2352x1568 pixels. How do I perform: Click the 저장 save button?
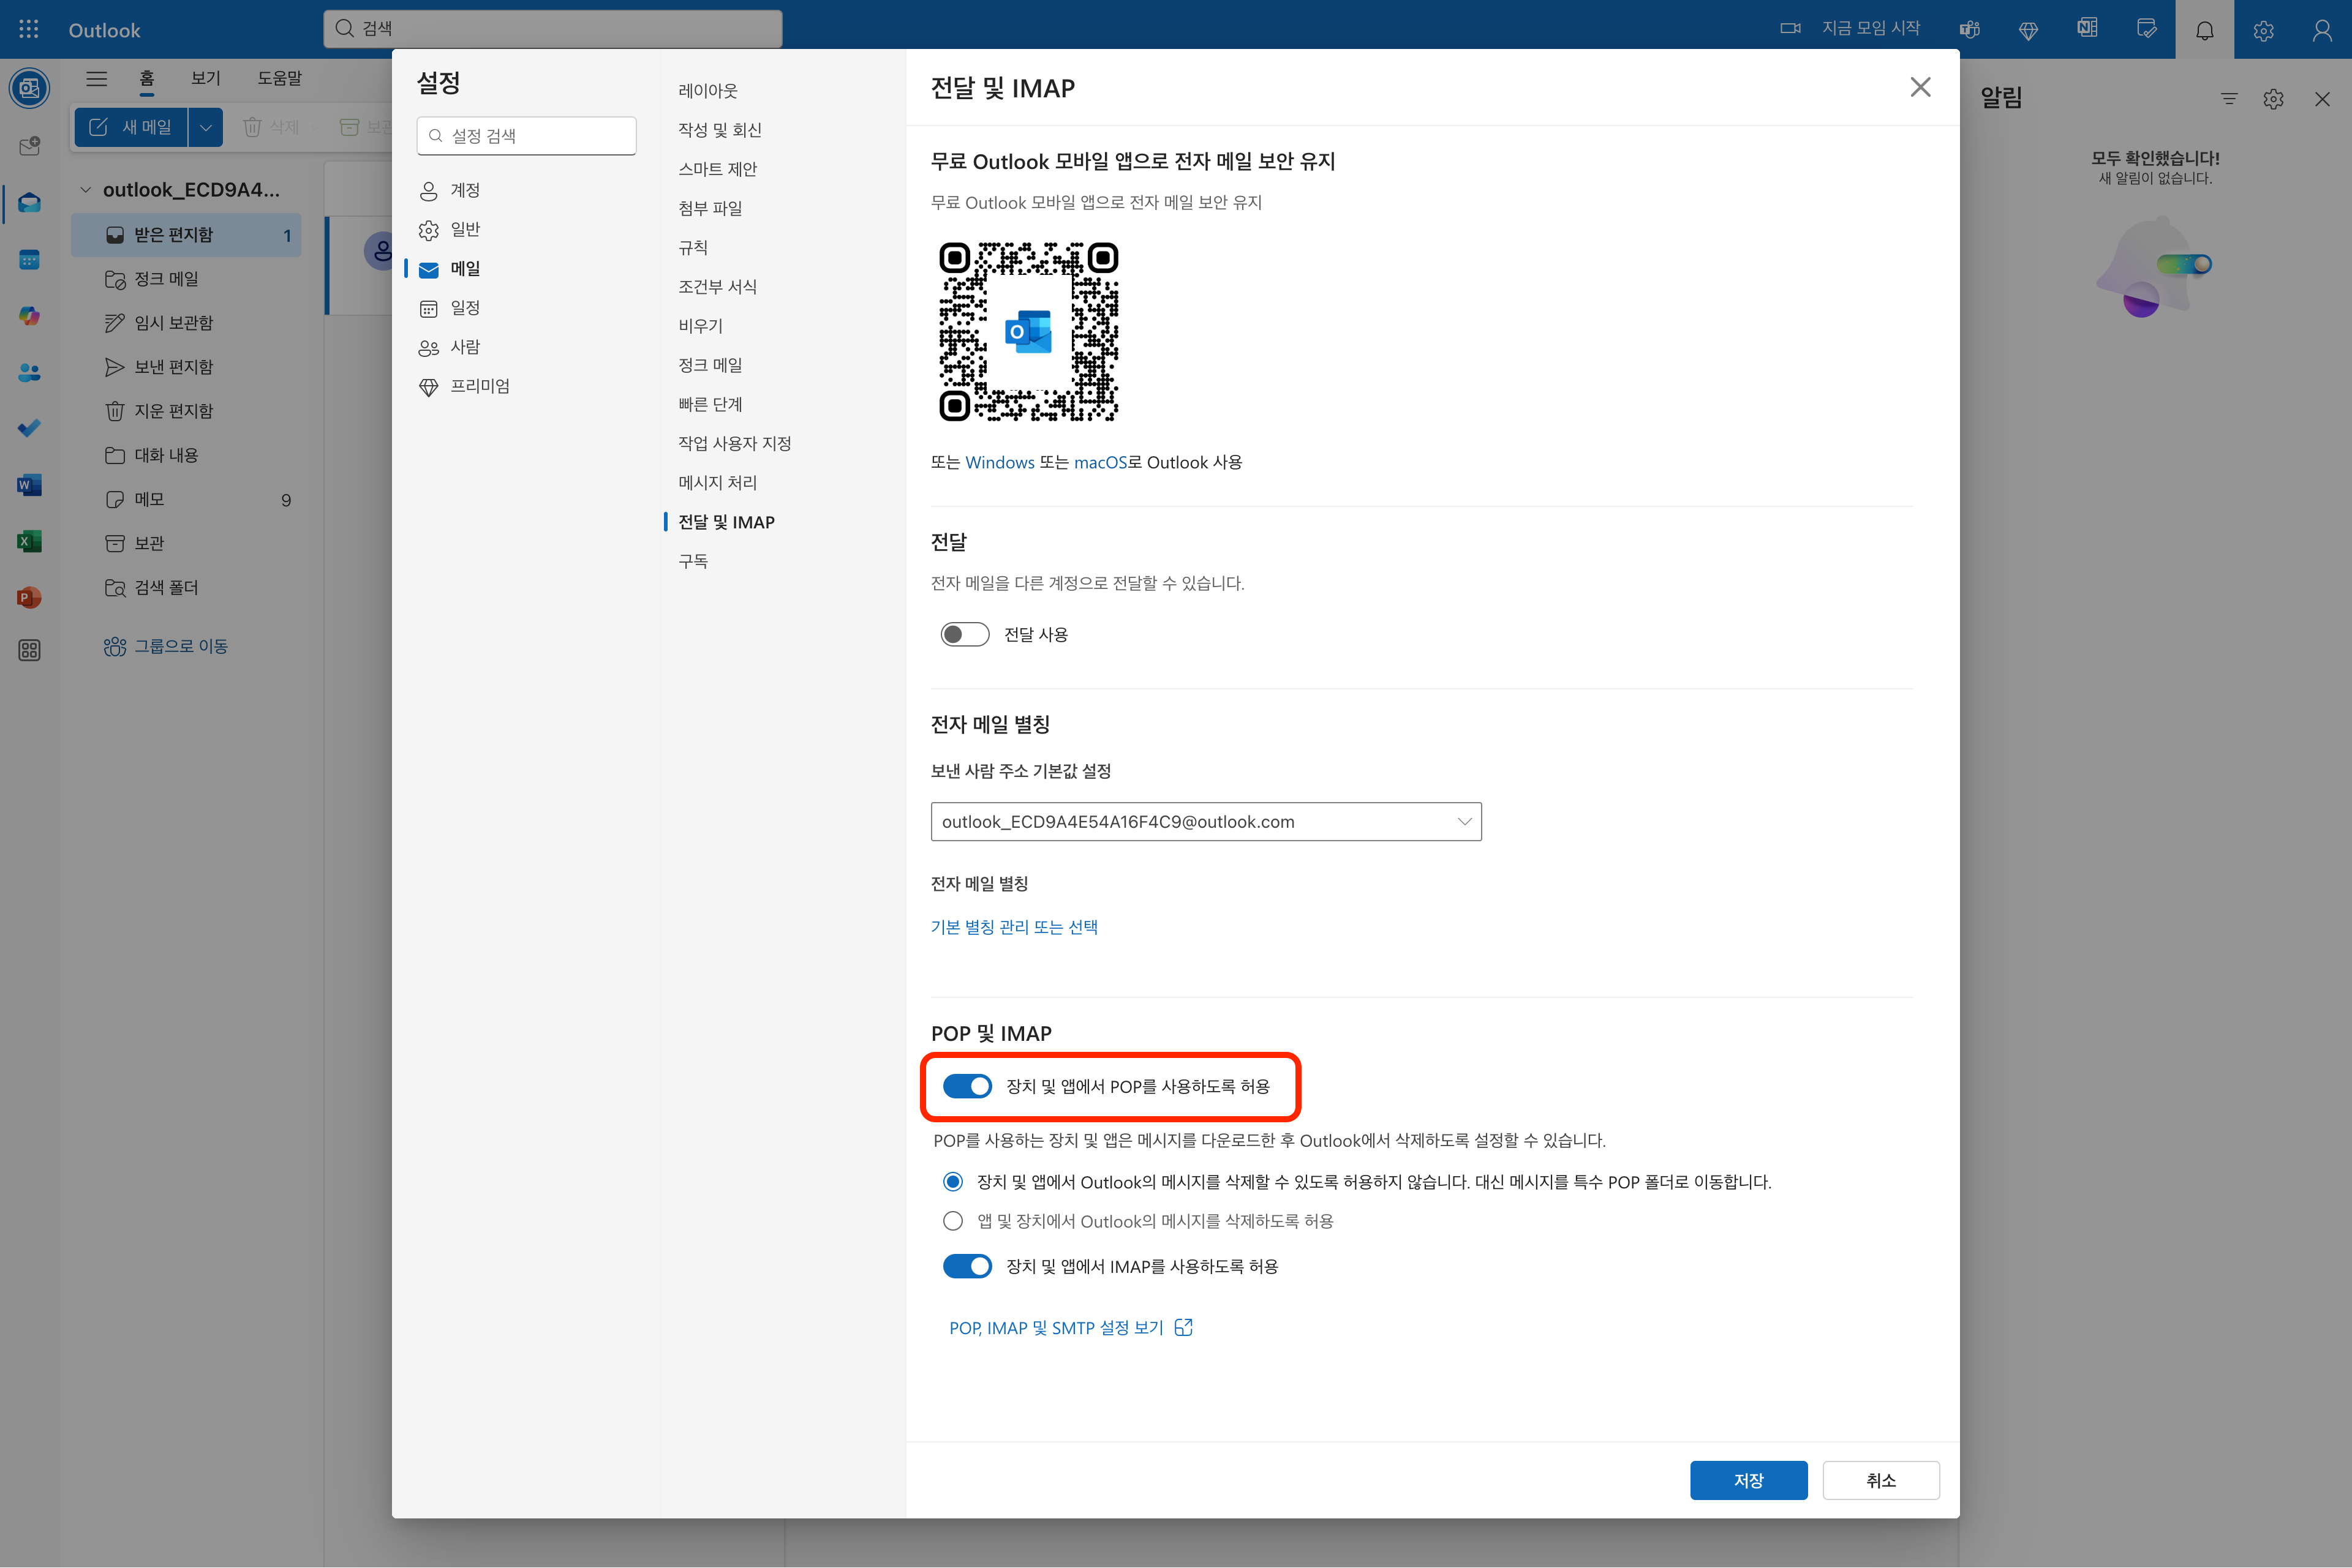click(1747, 1480)
